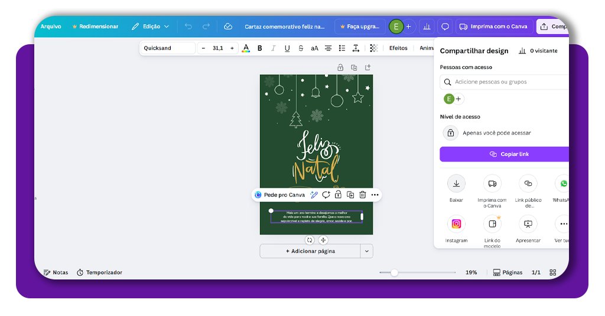Toggle the lock on the selected element
605x316 pixels.
[338, 195]
